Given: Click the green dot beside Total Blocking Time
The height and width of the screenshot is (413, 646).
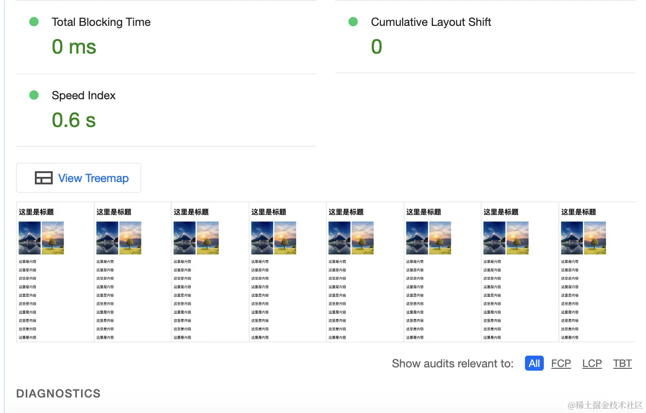Looking at the screenshot, I should [x=34, y=22].
